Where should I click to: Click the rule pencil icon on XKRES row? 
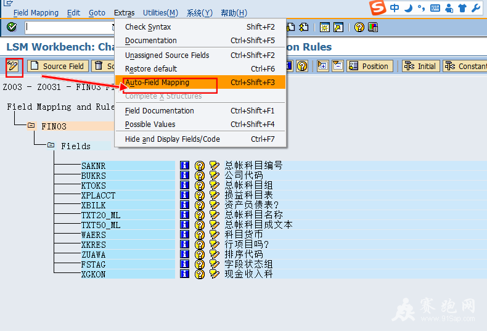tap(215, 245)
